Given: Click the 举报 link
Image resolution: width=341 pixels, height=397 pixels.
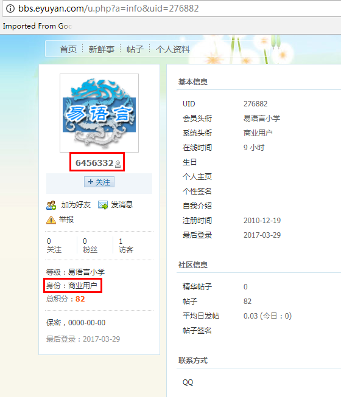Looking at the screenshot, I should pyautogui.click(x=66, y=219).
